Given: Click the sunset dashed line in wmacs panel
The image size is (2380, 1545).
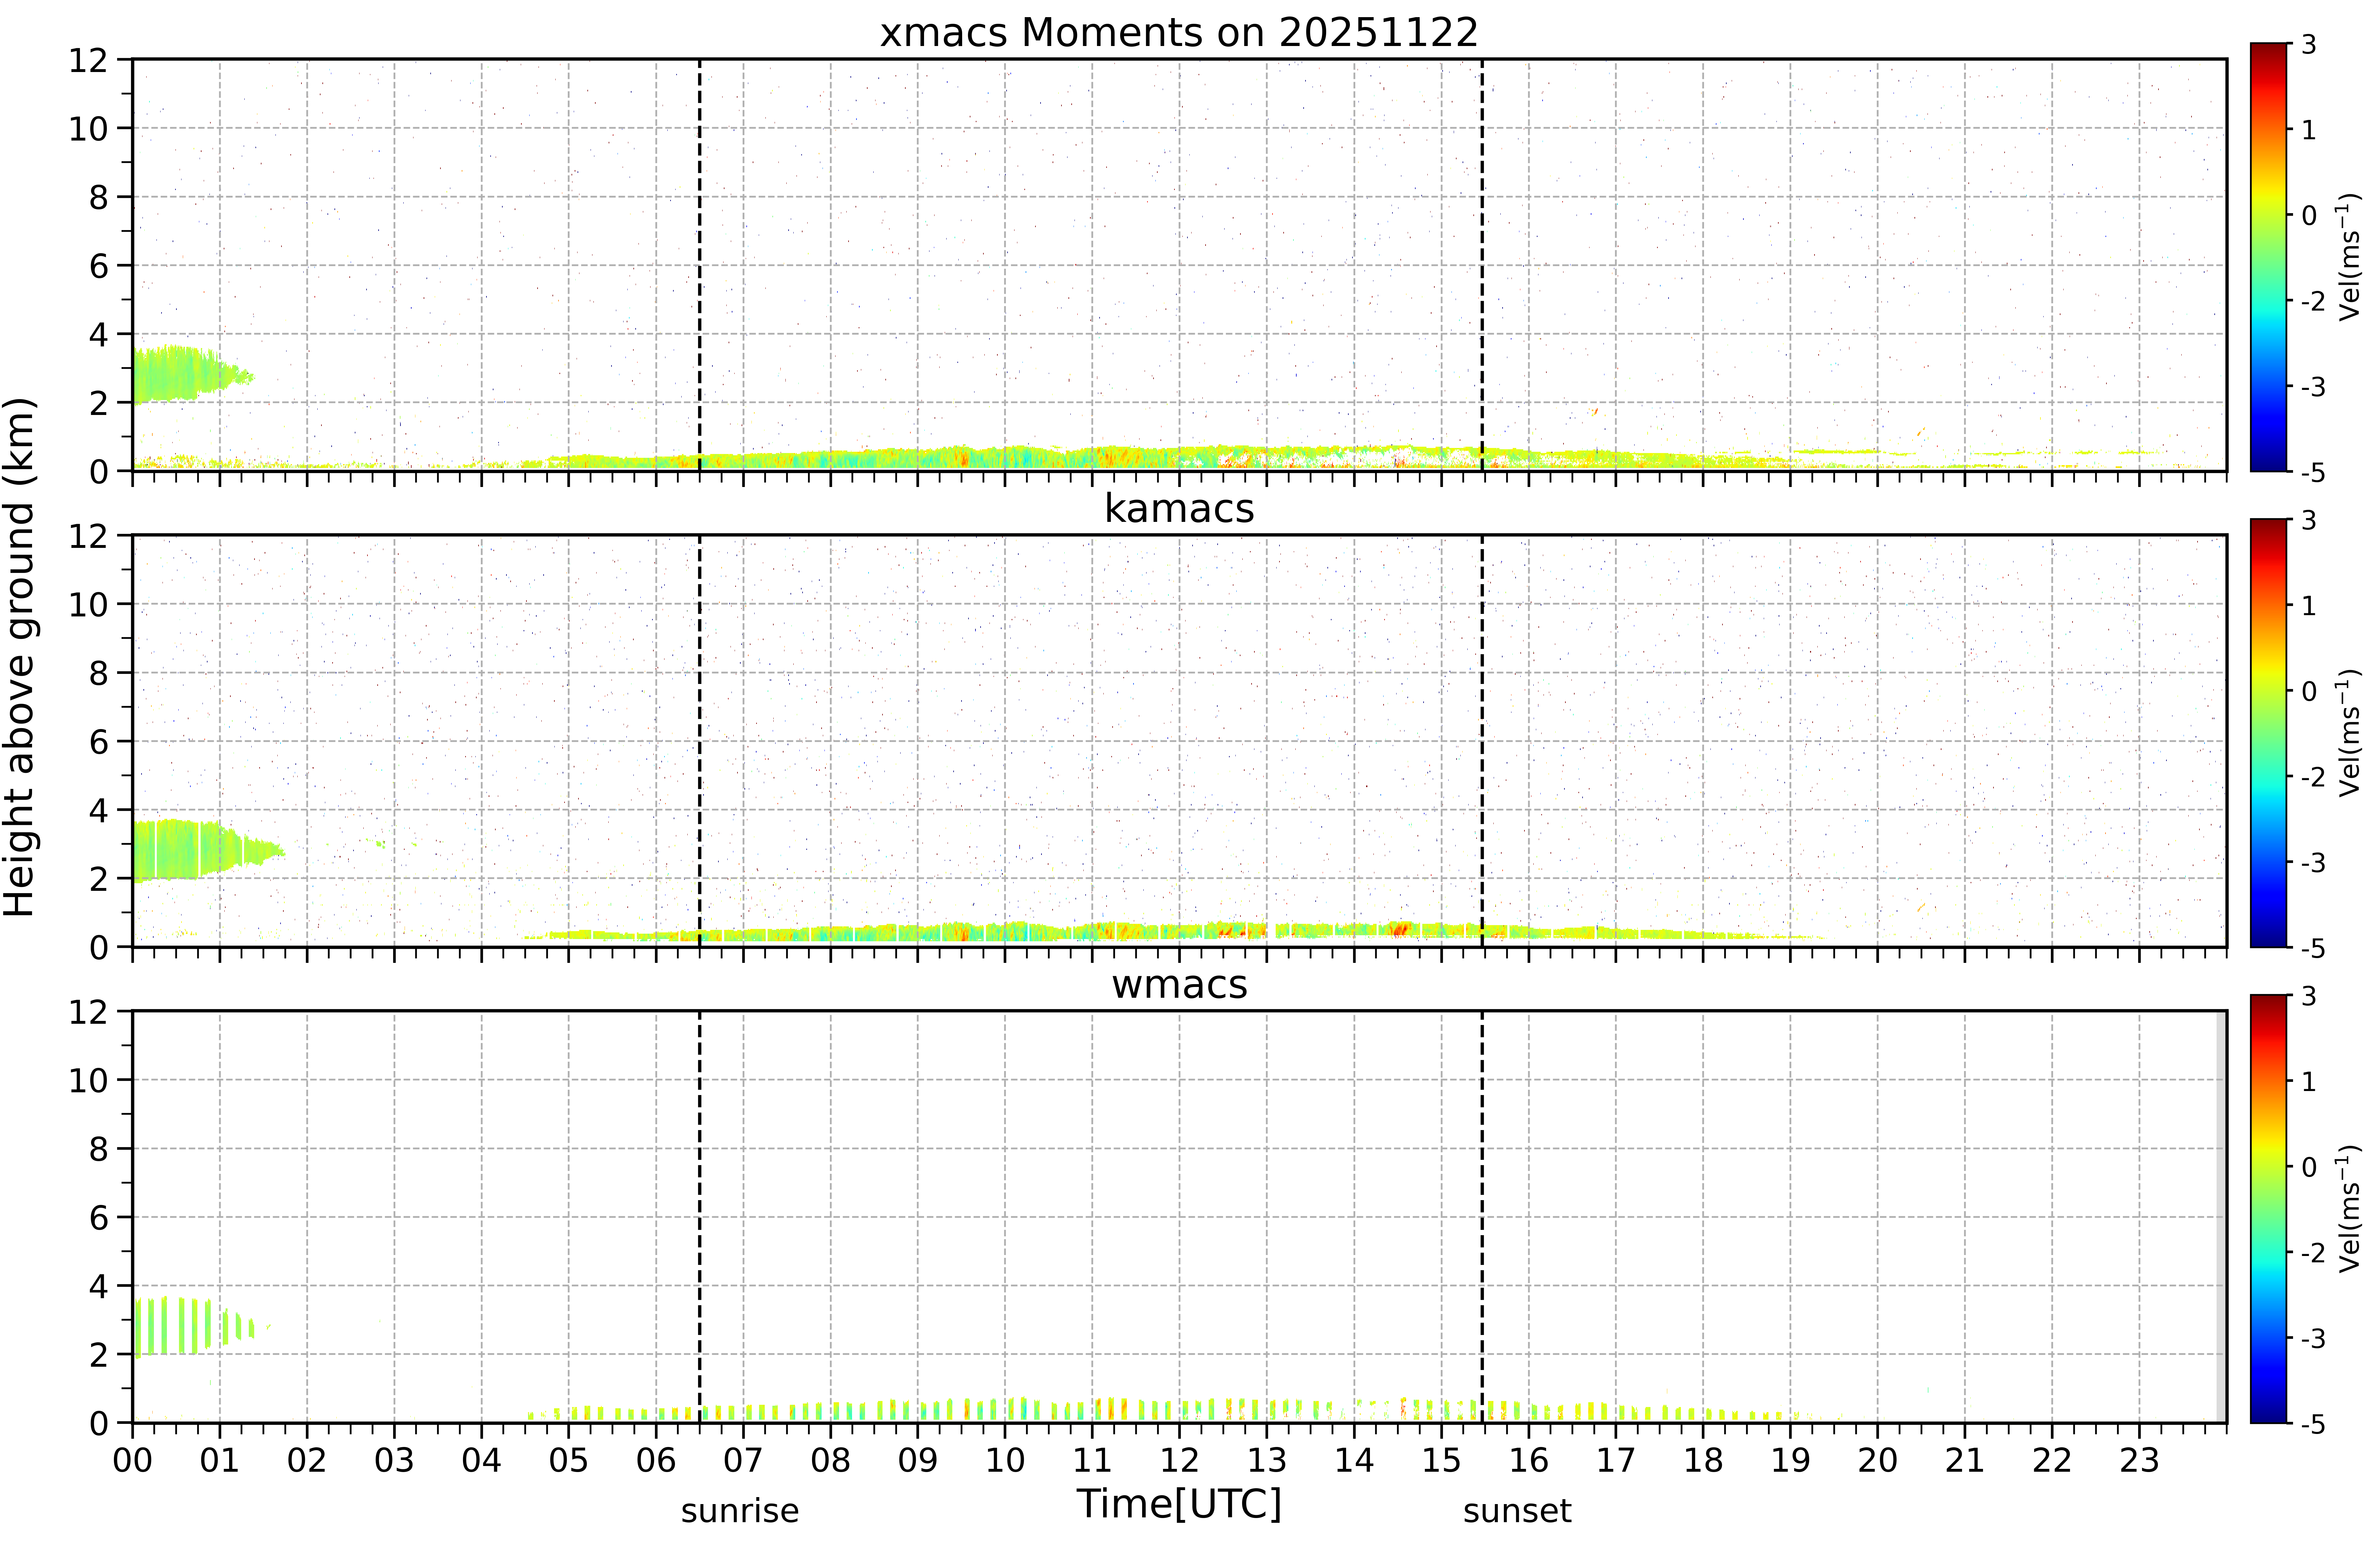Looking at the screenshot, I should [x=1482, y=1217].
